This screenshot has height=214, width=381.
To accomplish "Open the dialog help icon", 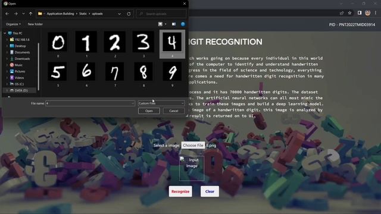I will 183,24.
